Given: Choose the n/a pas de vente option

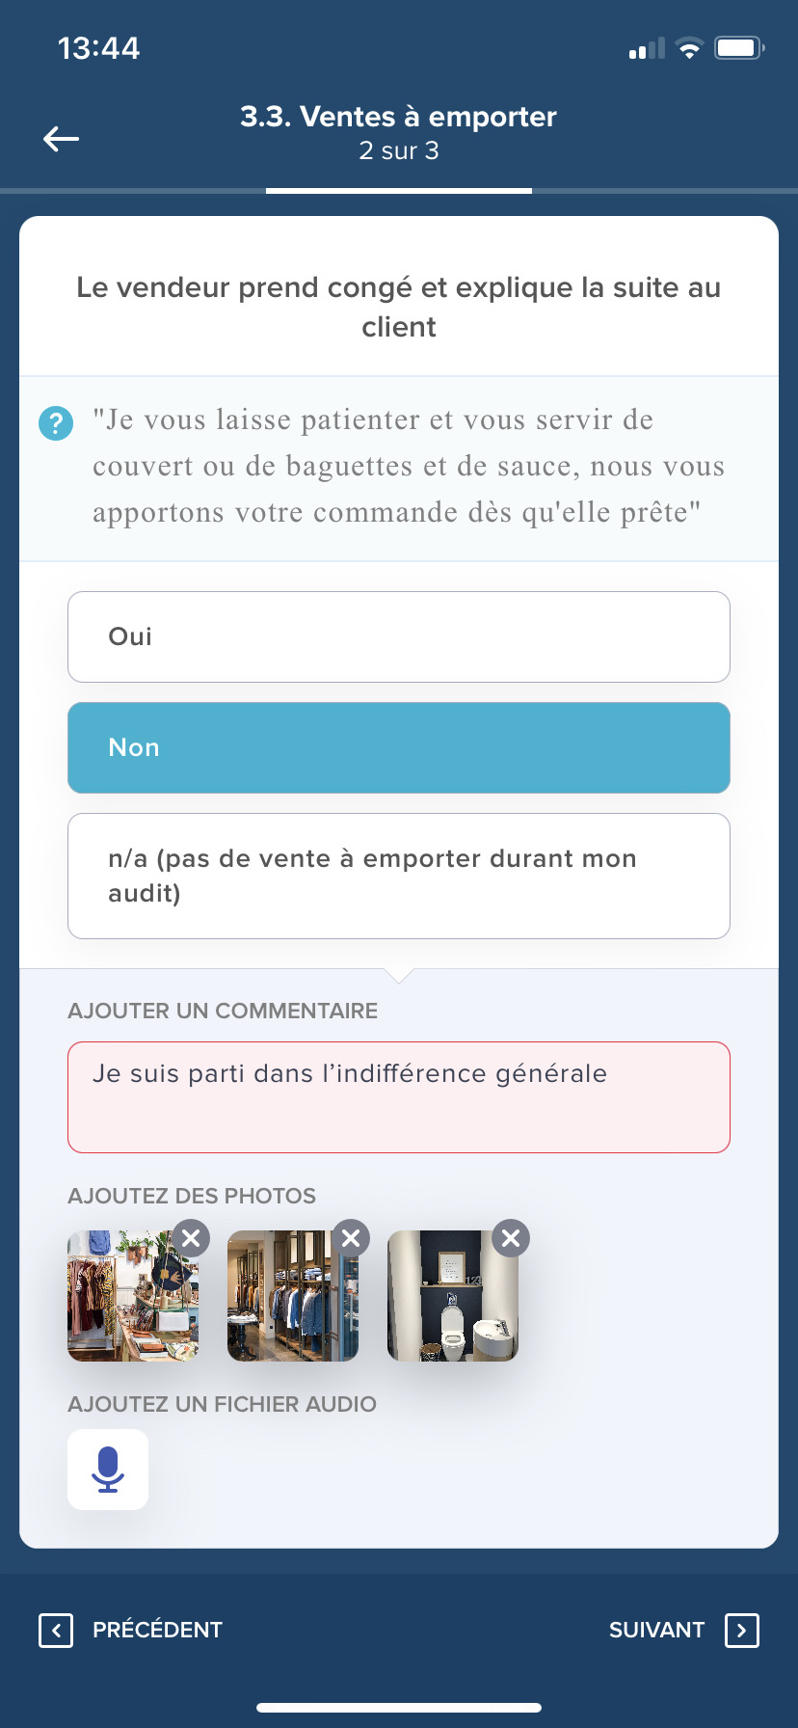Looking at the screenshot, I should click(398, 876).
